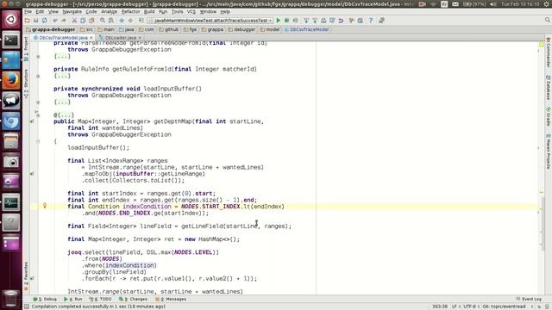This screenshot has width=552, height=310.
Task: Click Save All toolbar icon
Action: click(35, 21)
